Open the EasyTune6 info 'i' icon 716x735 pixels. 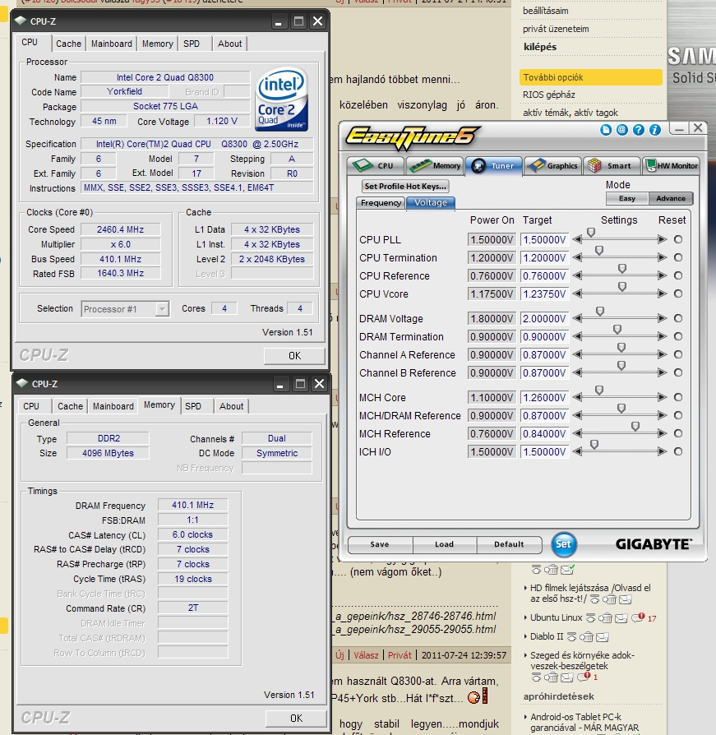[654, 130]
